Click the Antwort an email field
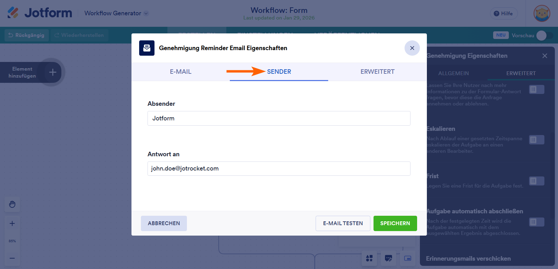 (x=279, y=169)
